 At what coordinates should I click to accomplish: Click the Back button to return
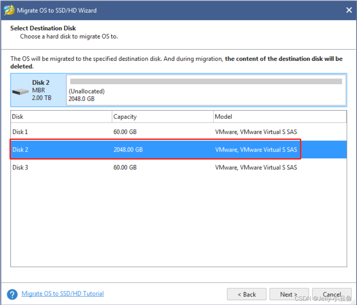pos(247,294)
